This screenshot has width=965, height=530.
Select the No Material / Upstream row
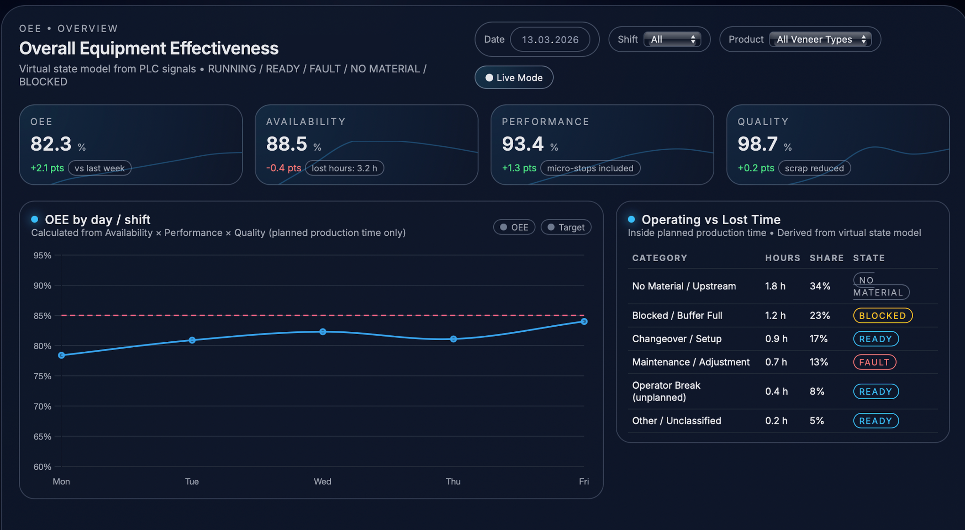click(684, 286)
